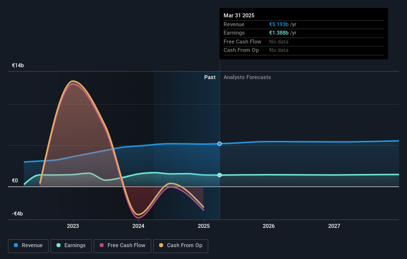
Task: Toggle the Free Cash Flow legend button
Action: (x=122, y=246)
